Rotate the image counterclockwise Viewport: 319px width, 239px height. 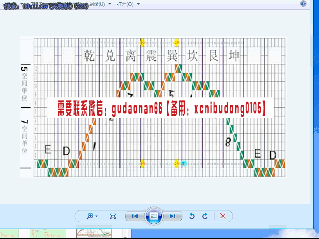click(x=192, y=216)
